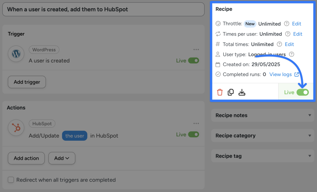This screenshot has width=317, height=192.
Task: Expand the Recipe category section
Action: click(x=263, y=136)
